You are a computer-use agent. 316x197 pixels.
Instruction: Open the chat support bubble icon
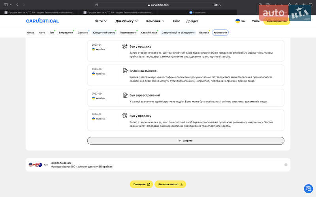[x=308, y=189]
